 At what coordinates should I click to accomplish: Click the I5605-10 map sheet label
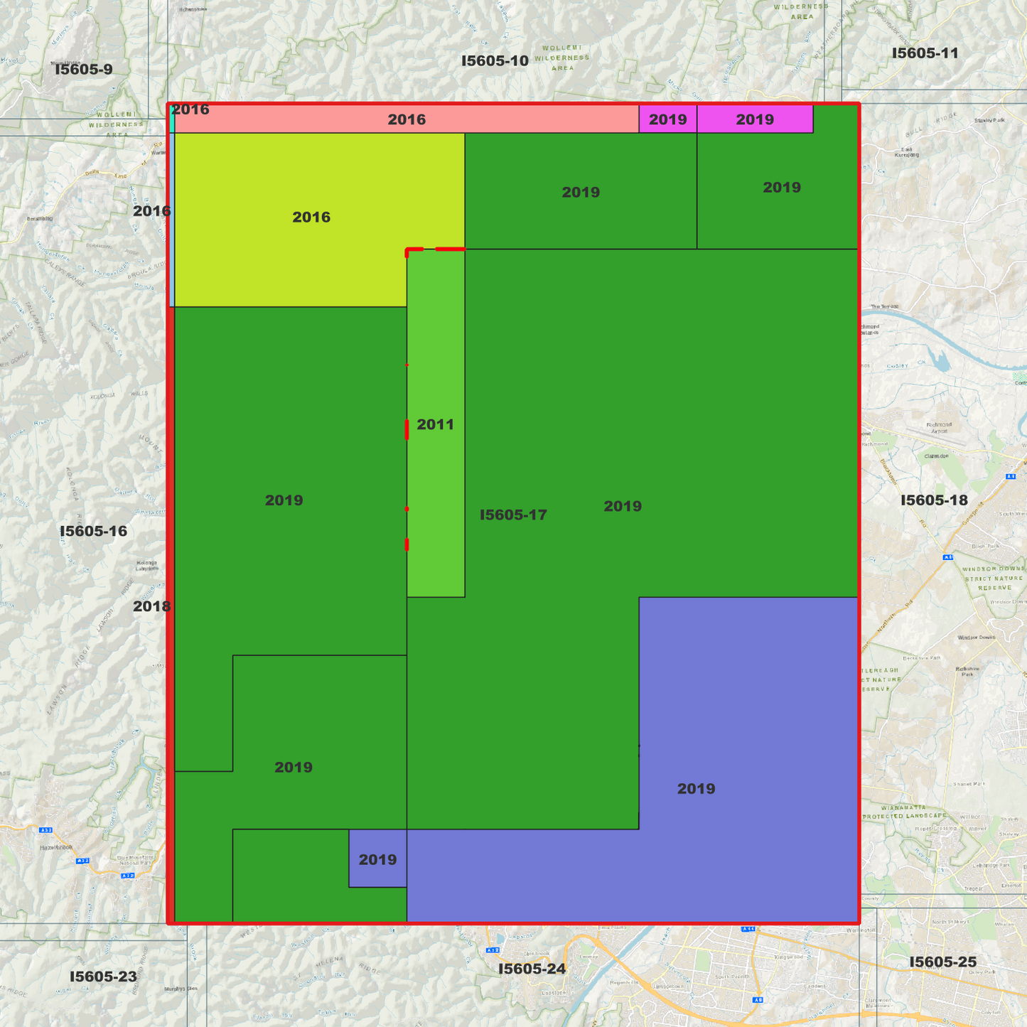pos(495,61)
